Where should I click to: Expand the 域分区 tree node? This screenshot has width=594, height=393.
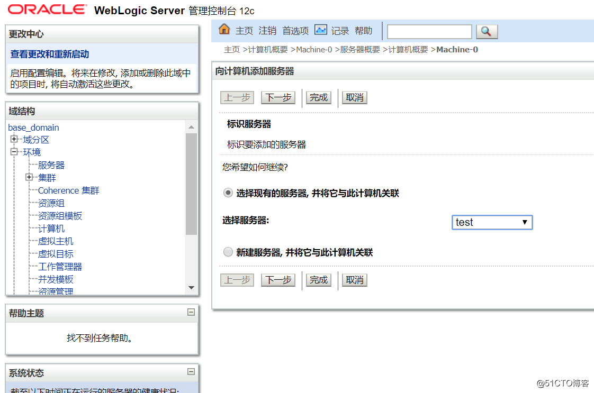pyautogui.click(x=14, y=139)
